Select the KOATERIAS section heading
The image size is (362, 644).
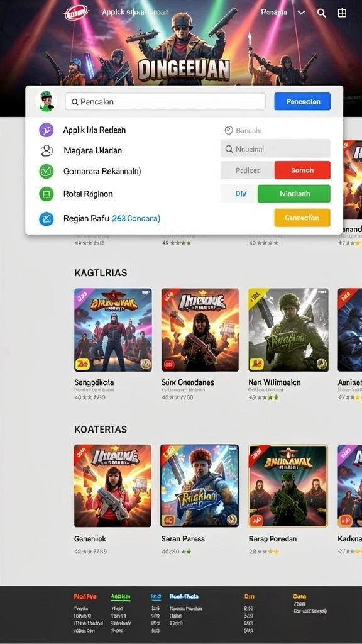click(101, 429)
